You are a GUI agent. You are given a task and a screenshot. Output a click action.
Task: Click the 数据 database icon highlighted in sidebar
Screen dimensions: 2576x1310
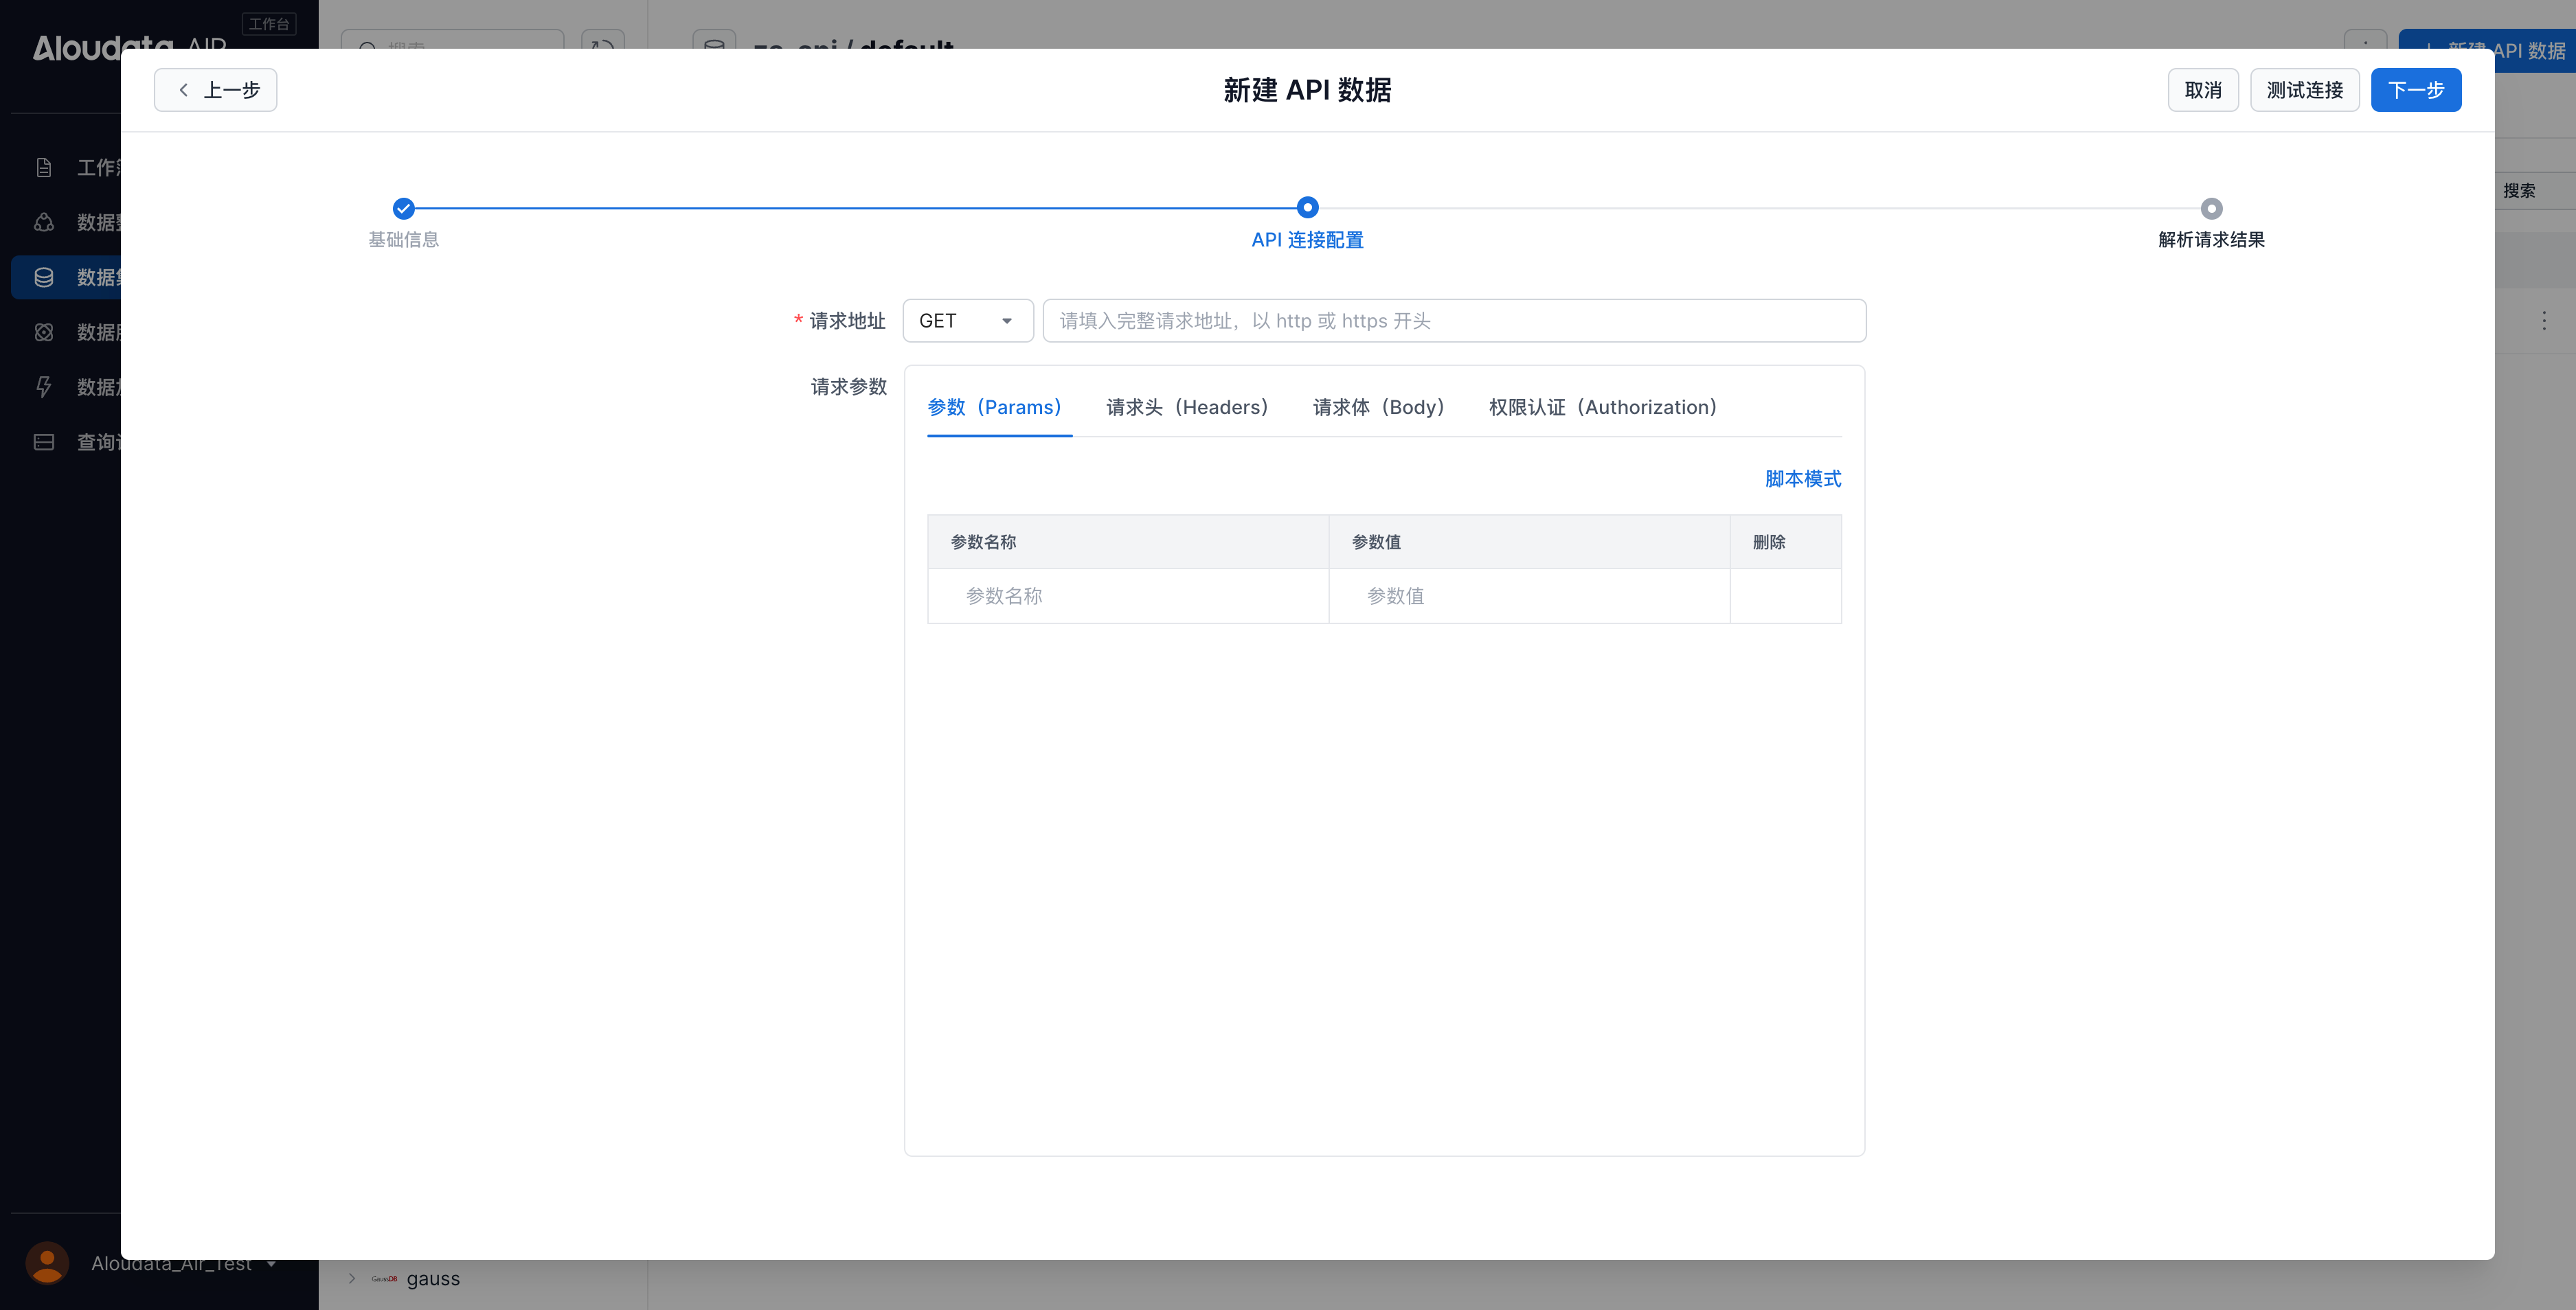(x=44, y=277)
